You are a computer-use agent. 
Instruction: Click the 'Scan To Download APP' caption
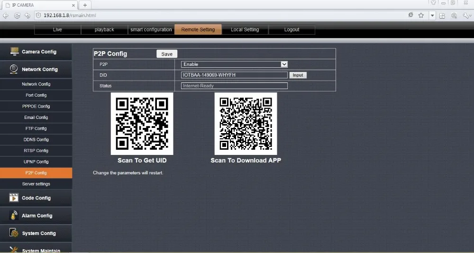[246, 161]
